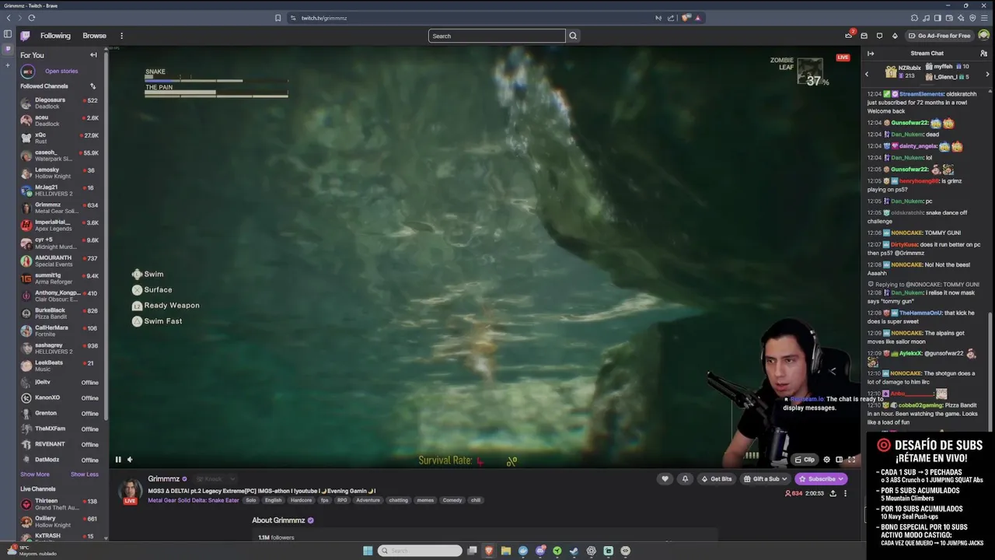This screenshot has height=560, width=995.
Task: Open Windows Start menu
Action: [368, 551]
